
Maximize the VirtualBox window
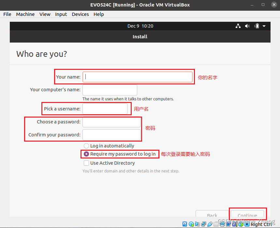pyautogui.click(x=263, y=5)
